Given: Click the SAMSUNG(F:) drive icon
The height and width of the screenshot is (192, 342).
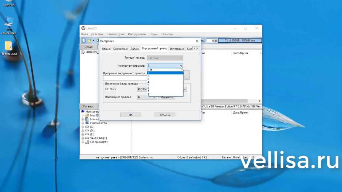Looking at the screenshot, I should pos(87,138).
